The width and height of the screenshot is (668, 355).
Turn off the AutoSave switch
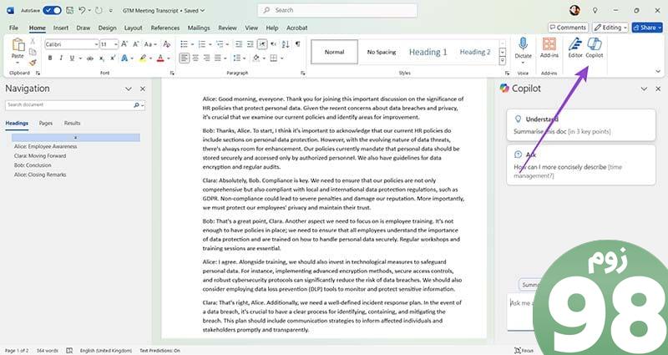point(52,10)
